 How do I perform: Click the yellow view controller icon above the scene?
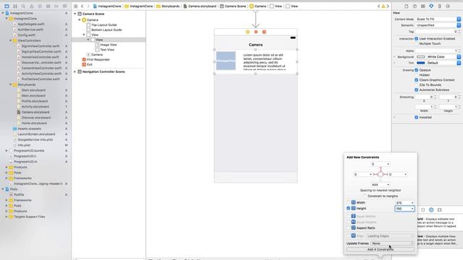click(x=247, y=32)
